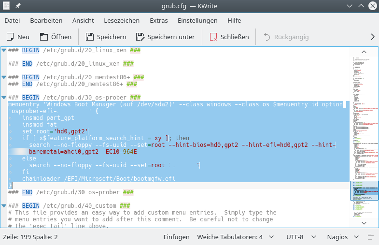Click the 'if [ x$feature_platform_search_hint' line
Image resolution: width=379 pixels, height=245 pixels.
106,138
